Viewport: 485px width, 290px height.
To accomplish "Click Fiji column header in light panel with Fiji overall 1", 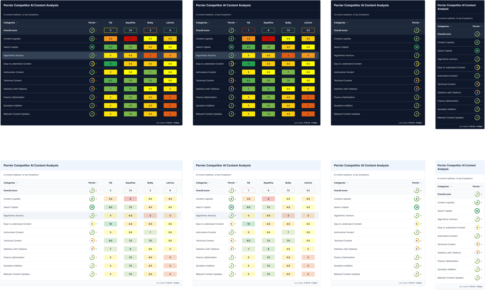I will tap(248, 183).
